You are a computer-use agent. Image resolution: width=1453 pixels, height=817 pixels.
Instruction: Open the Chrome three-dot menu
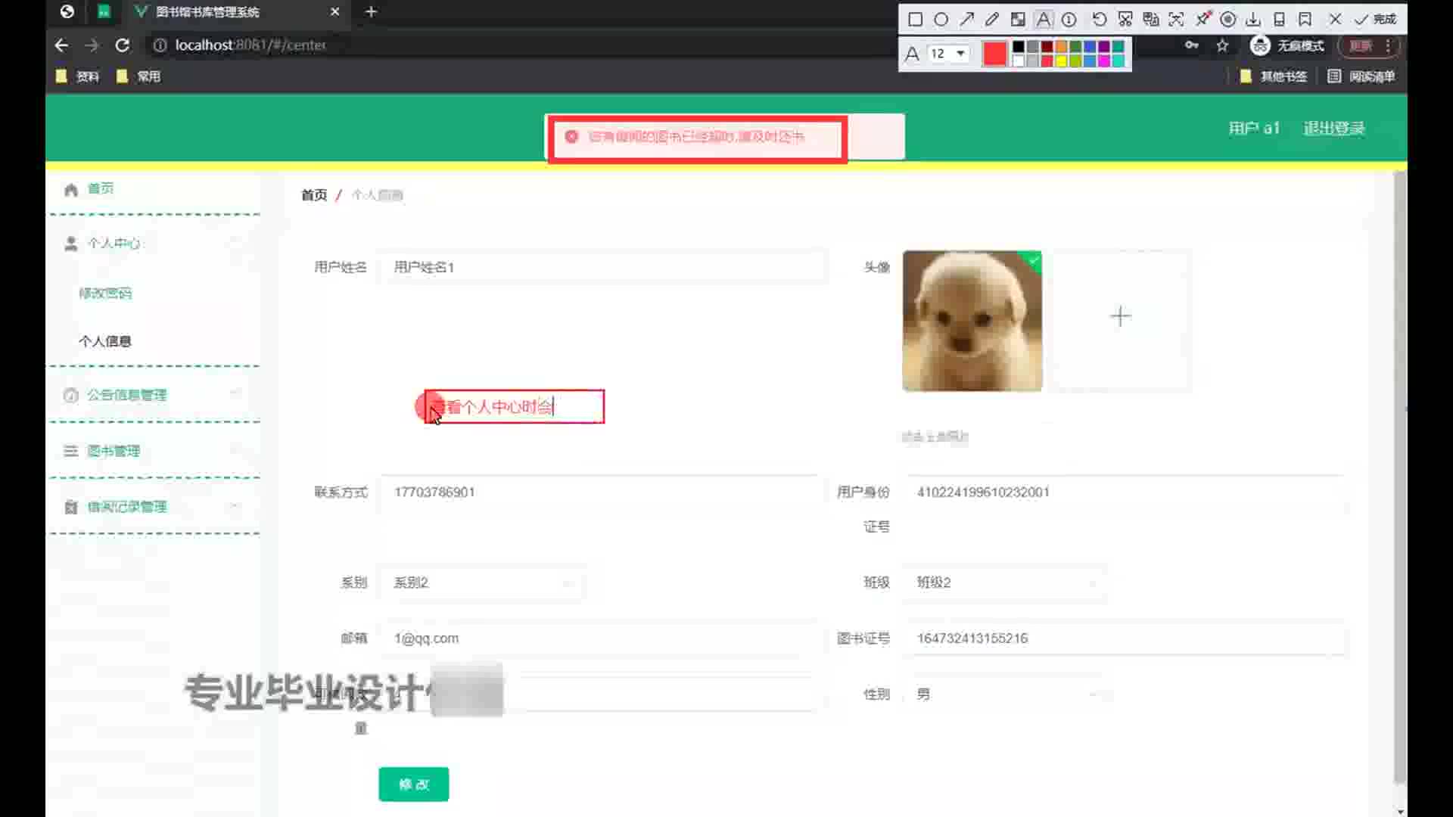click(x=1388, y=45)
